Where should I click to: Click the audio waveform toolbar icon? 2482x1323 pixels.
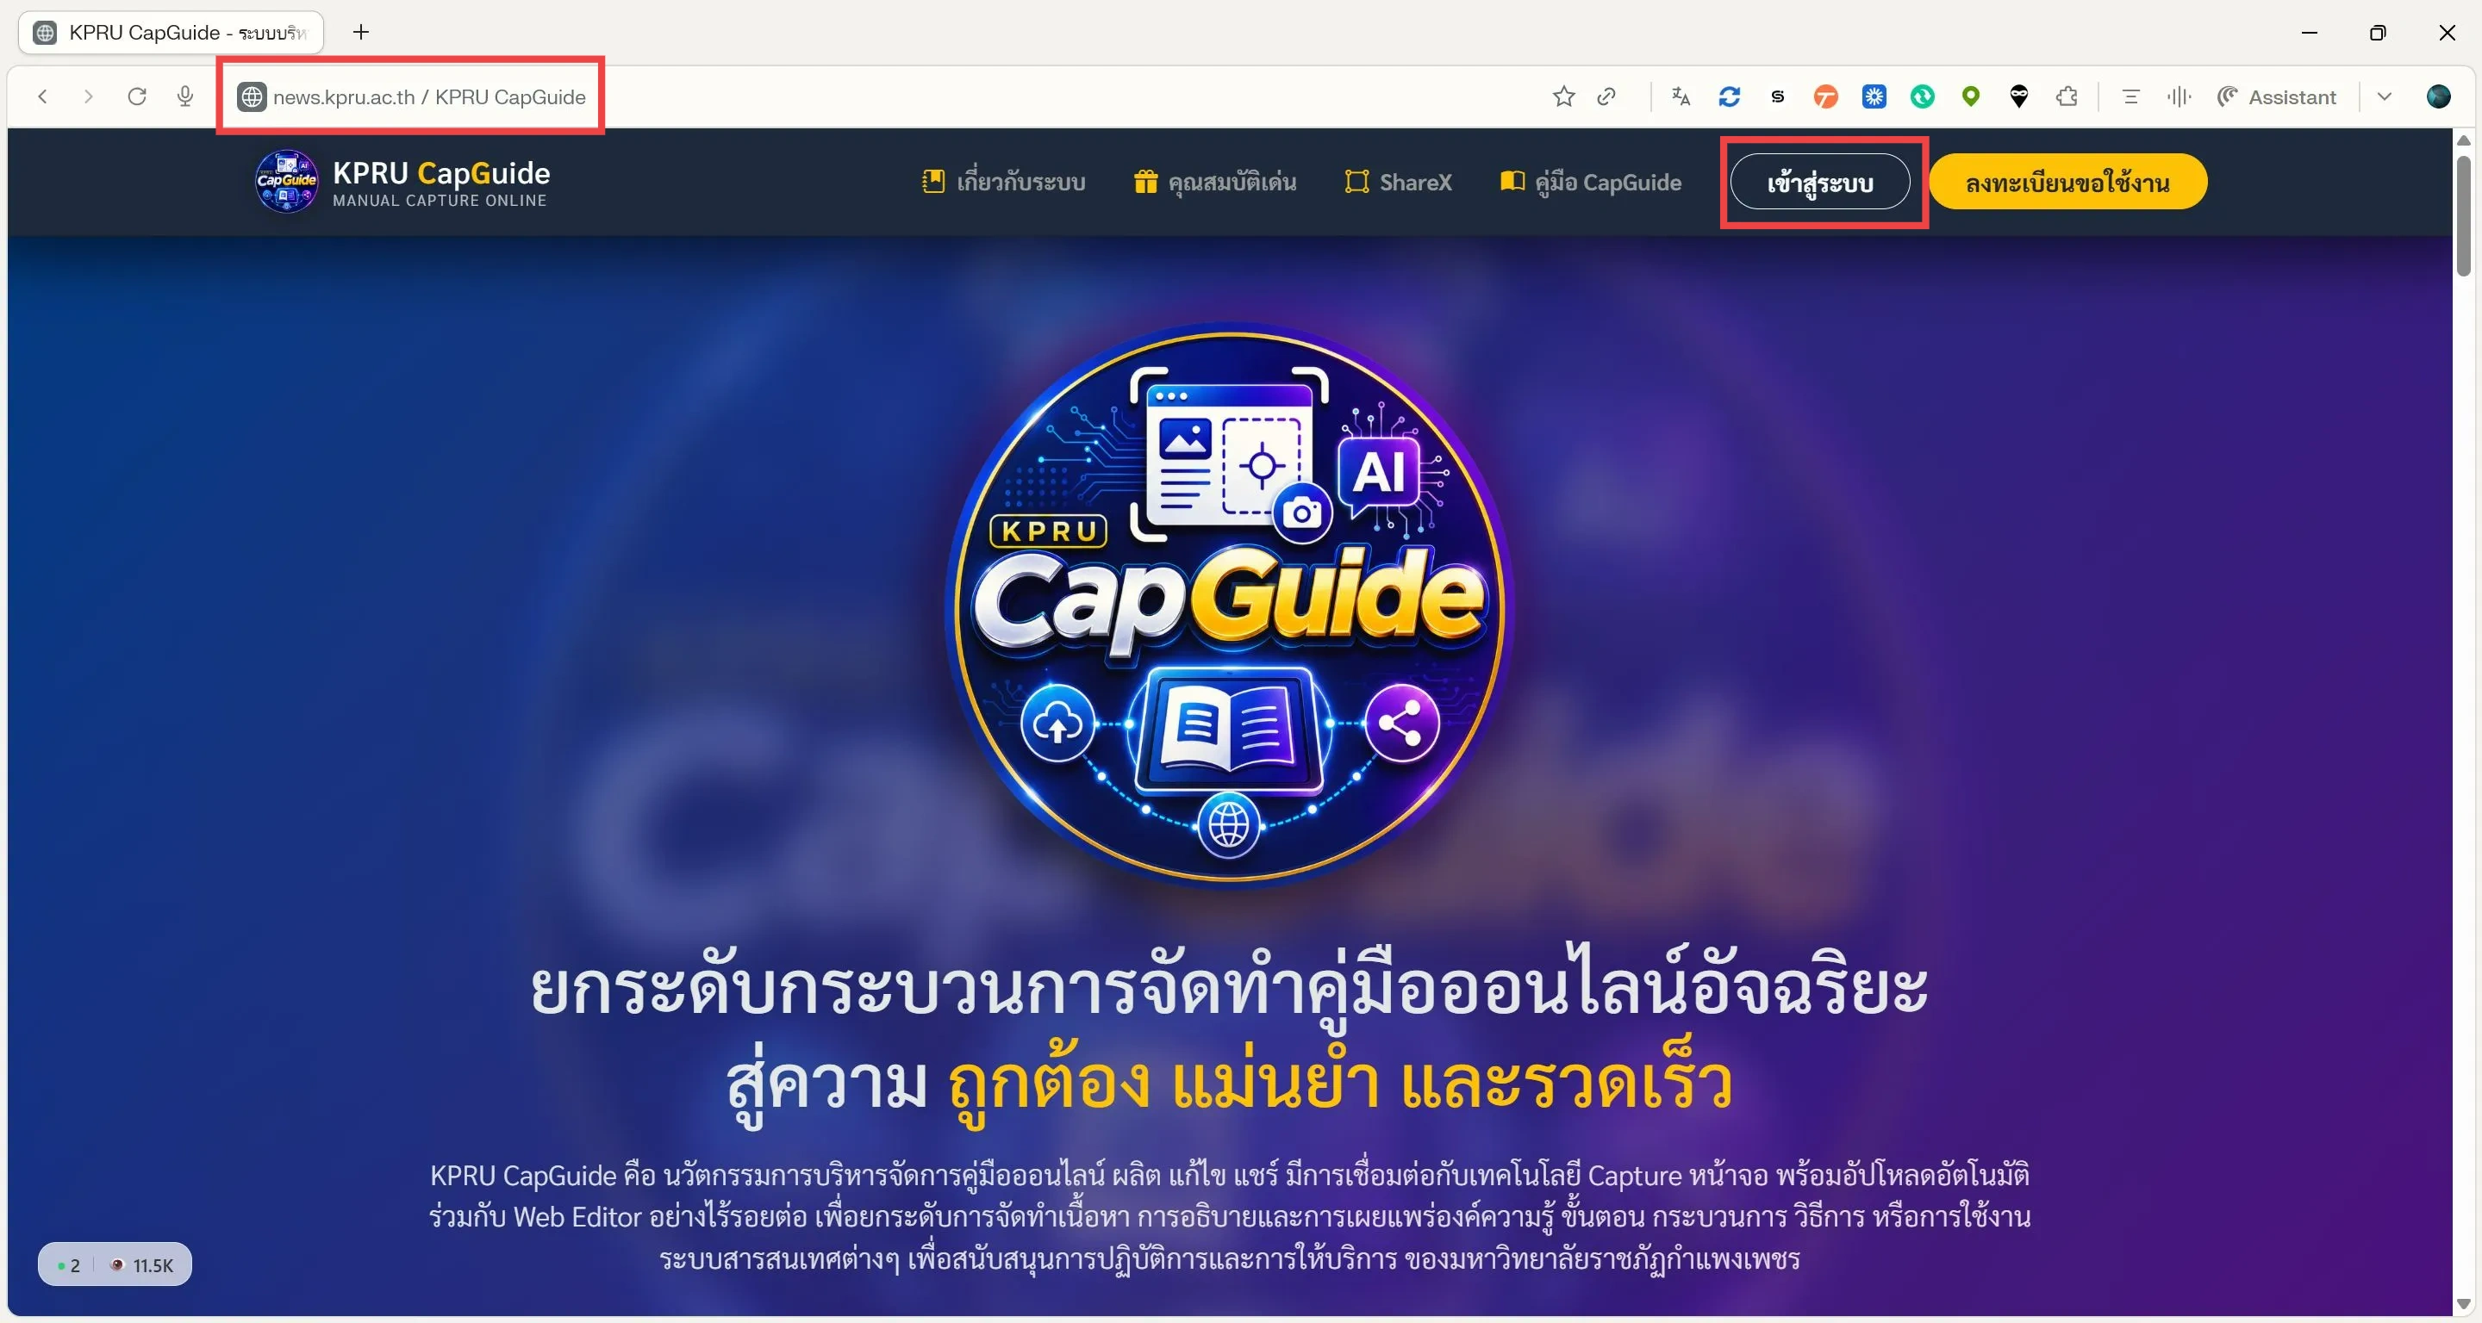coord(2179,96)
